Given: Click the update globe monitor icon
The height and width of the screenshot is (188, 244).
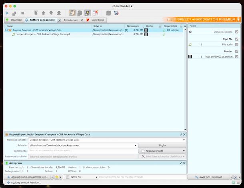Looking at the screenshot, I should pos(116,13).
